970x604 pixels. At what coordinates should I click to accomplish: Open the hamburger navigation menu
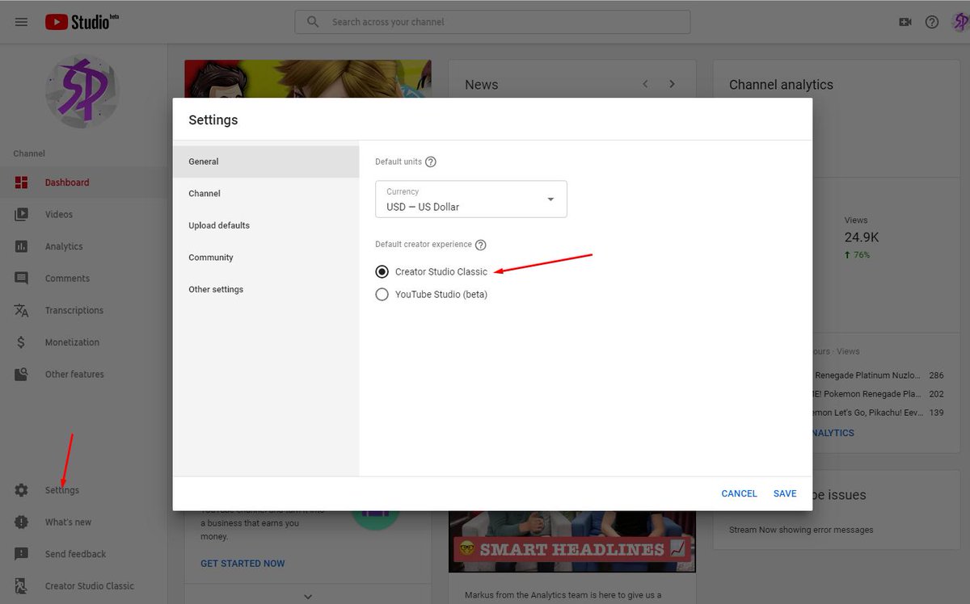click(x=22, y=22)
